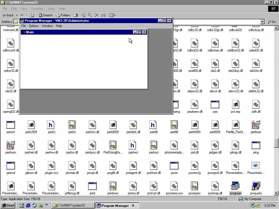Select the plugin.ocx file icon
The width and height of the screenshot is (279, 209).
[51, 166]
